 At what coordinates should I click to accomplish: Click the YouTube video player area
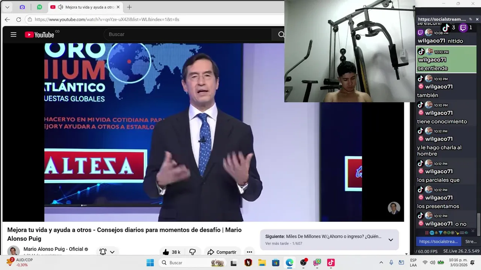pos(203,132)
